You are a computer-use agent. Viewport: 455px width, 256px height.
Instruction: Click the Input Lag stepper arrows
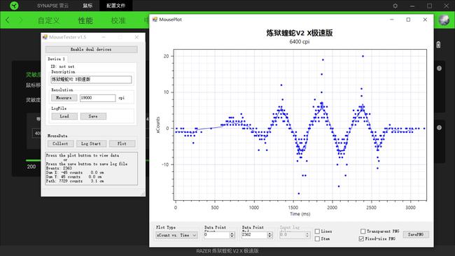click(x=307, y=235)
